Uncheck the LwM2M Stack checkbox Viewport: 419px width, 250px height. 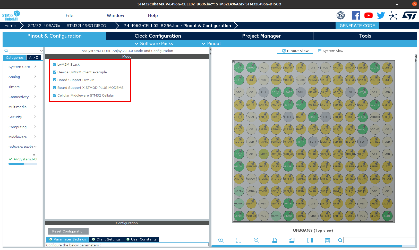click(x=55, y=64)
